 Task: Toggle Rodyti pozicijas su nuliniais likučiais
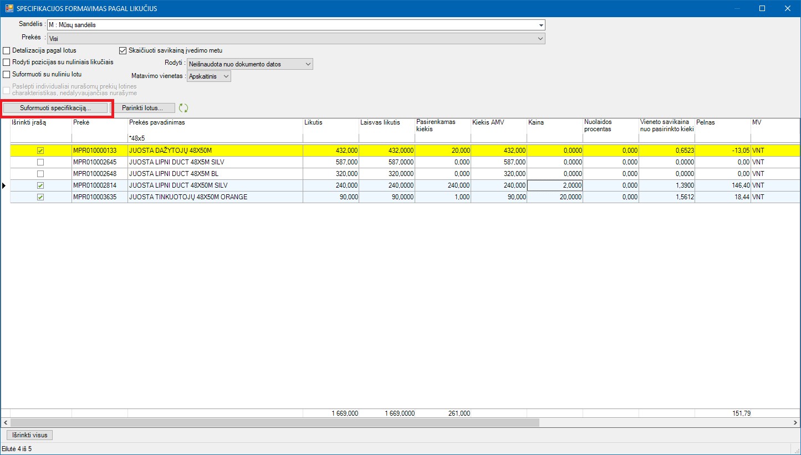(x=7, y=62)
